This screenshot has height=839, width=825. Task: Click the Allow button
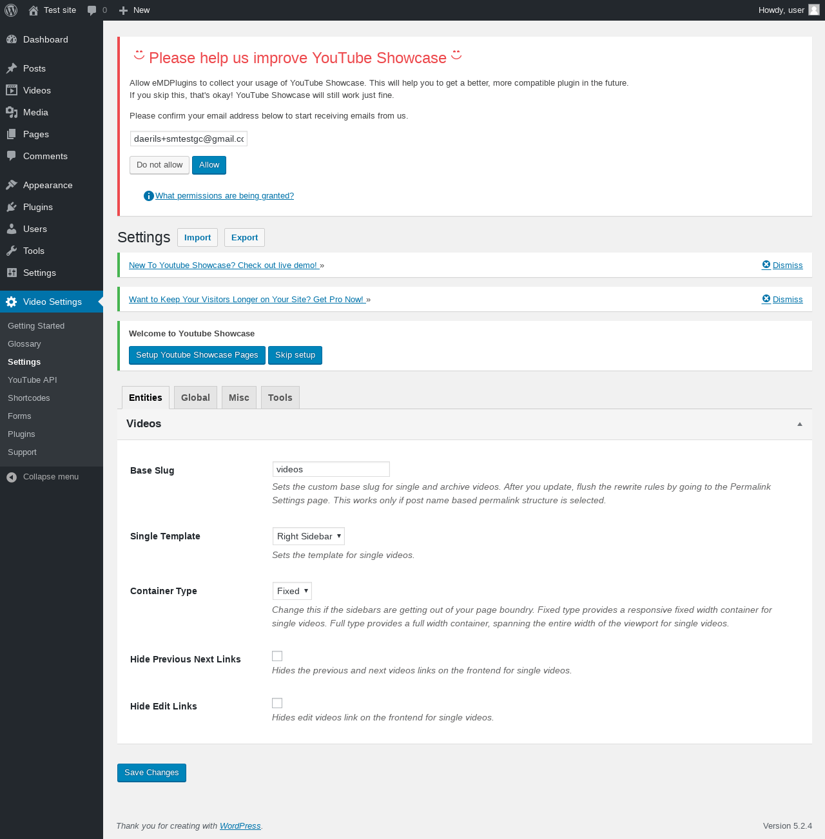click(209, 165)
